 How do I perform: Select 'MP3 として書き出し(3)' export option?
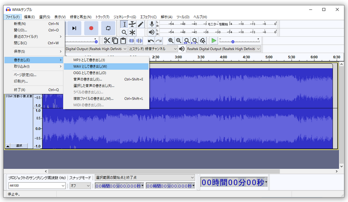pyautogui.click(x=89, y=60)
